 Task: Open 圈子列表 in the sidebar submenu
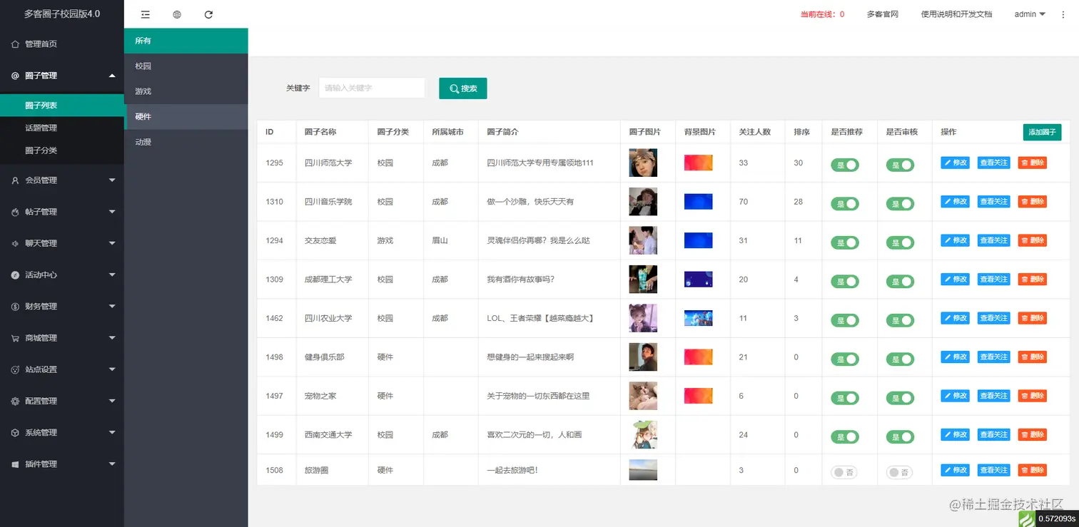62,106
